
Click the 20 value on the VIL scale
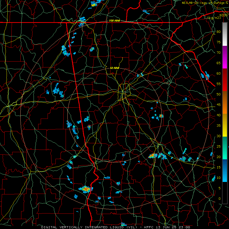pos(219,157)
